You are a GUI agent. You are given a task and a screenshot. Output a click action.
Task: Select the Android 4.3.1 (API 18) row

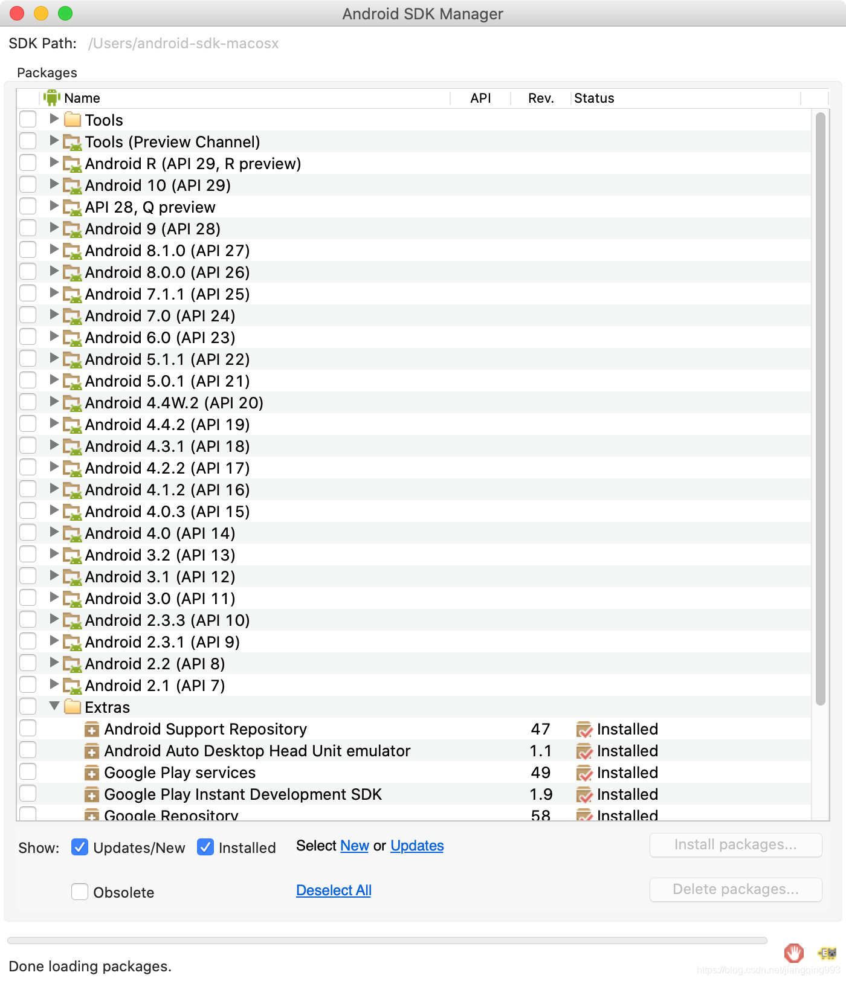tap(415, 446)
